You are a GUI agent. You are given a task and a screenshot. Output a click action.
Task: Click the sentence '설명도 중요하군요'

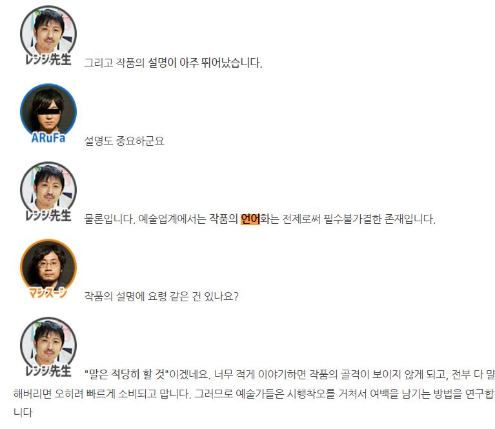click(124, 141)
